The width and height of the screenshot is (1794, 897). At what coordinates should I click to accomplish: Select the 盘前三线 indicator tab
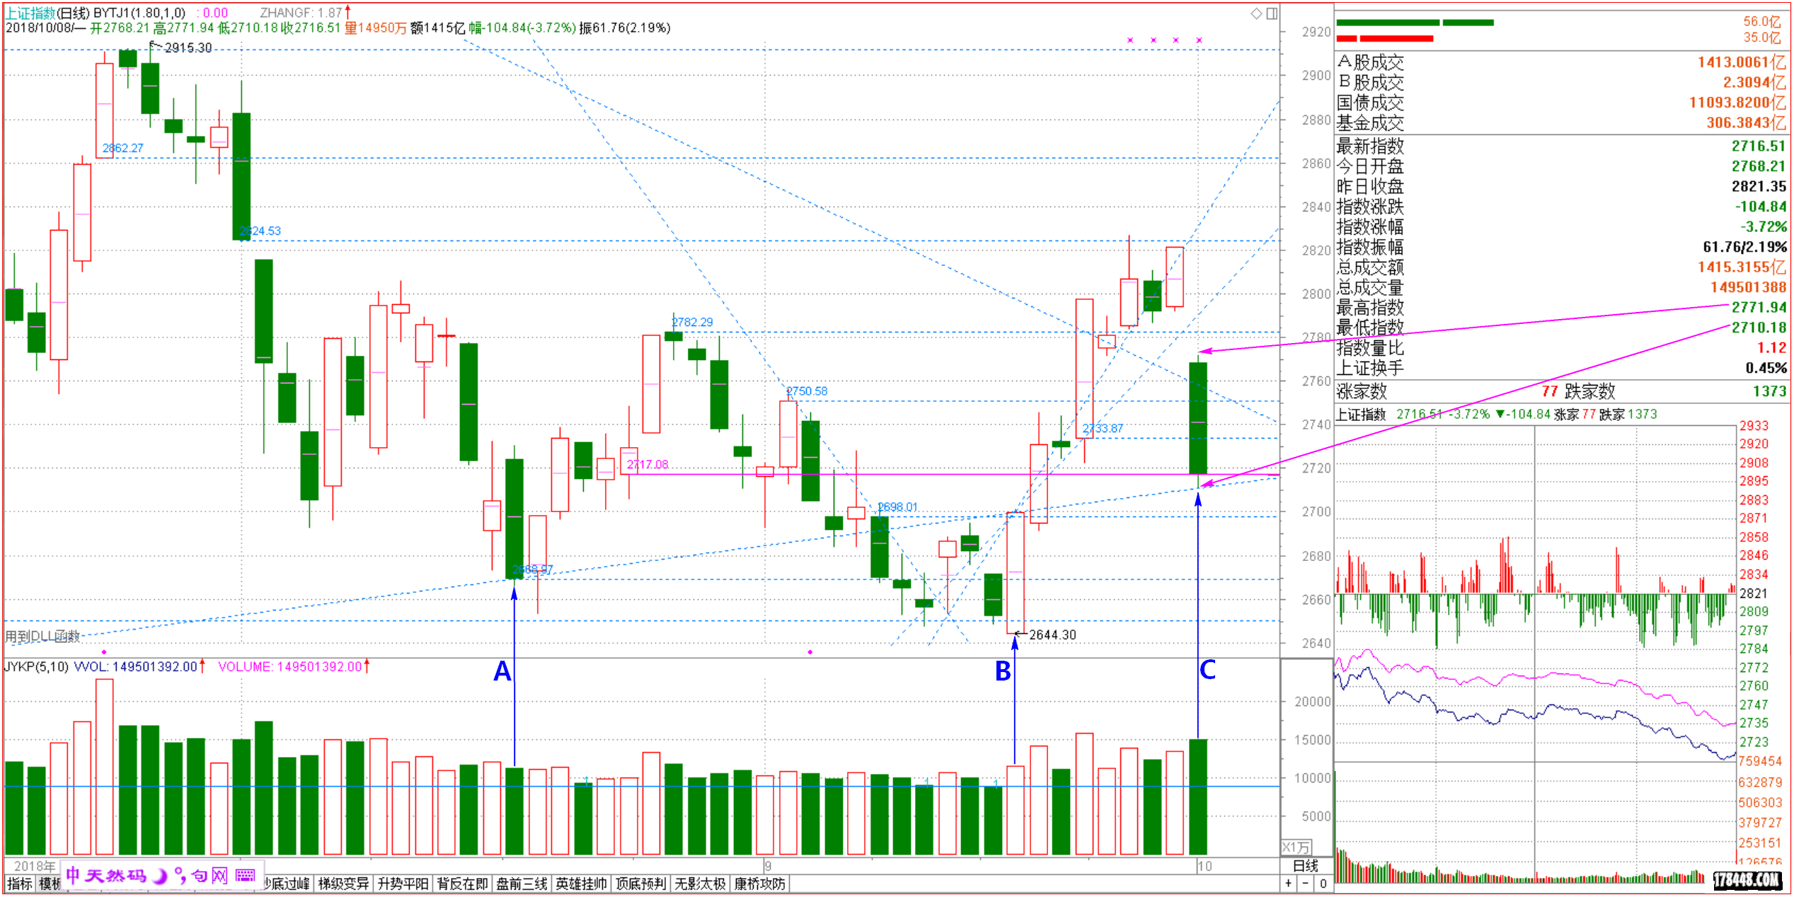(522, 884)
